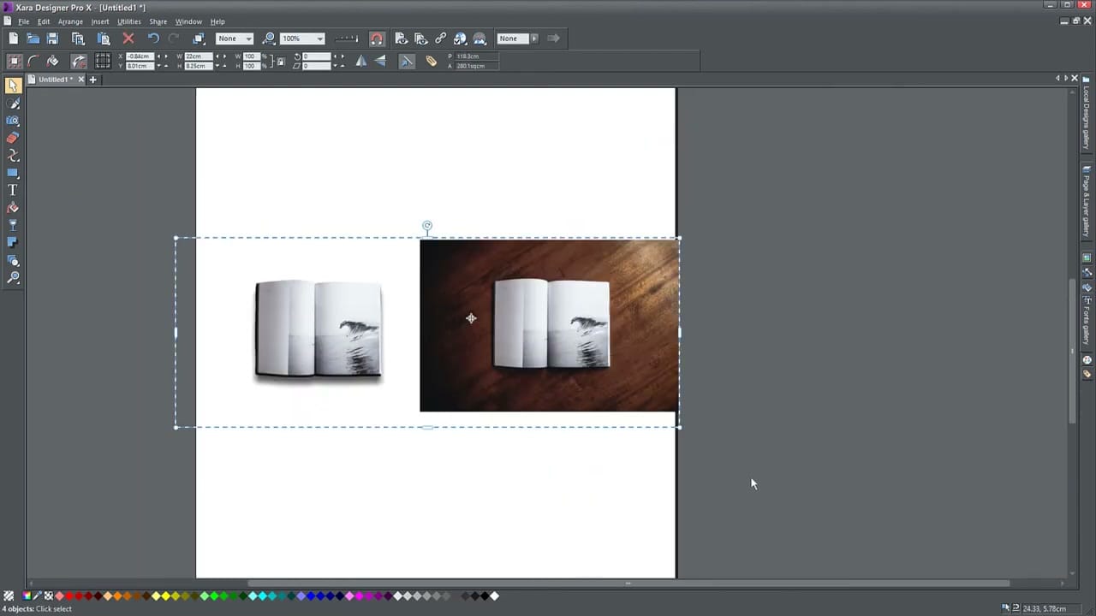Enable snap to objects magnet toggle
This screenshot has height=616, width=1096.
pos(377,38)
